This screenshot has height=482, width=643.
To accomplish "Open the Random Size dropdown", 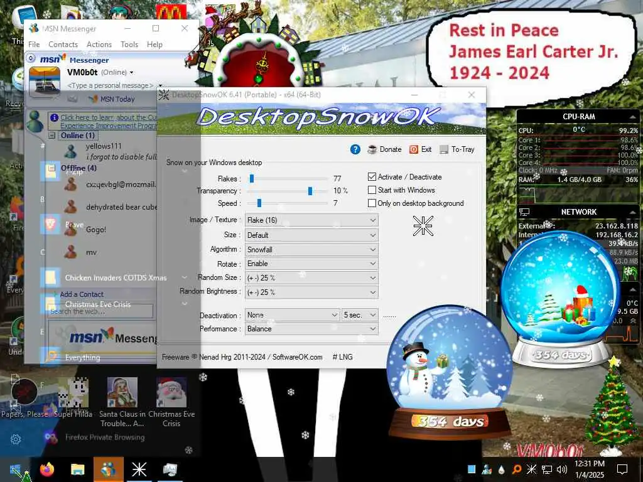I will 311,278.
